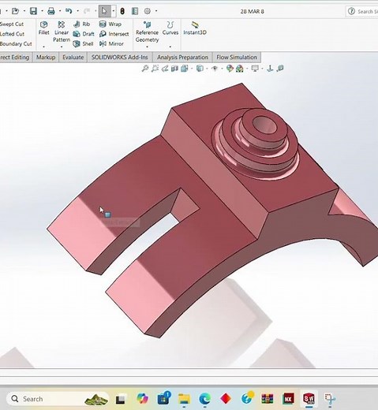Click the Apply Scene icon
Viewport: 378px width, 410px height.
240,69
